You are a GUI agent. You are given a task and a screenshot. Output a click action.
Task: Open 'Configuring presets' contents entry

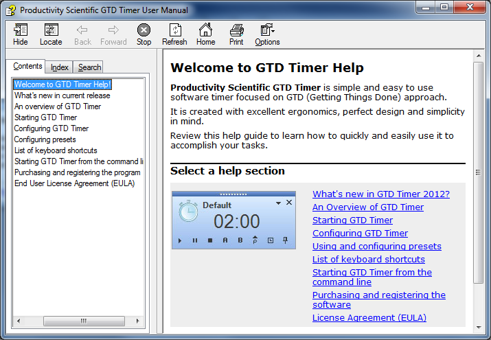(x=45, y=139)
